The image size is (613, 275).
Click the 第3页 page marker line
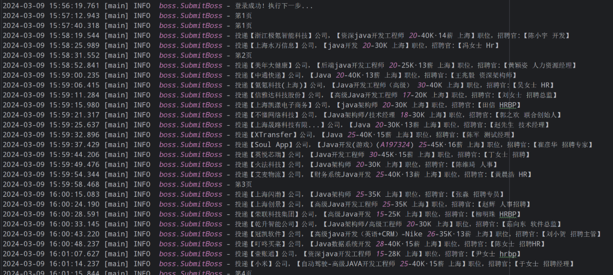pos(243,185)
